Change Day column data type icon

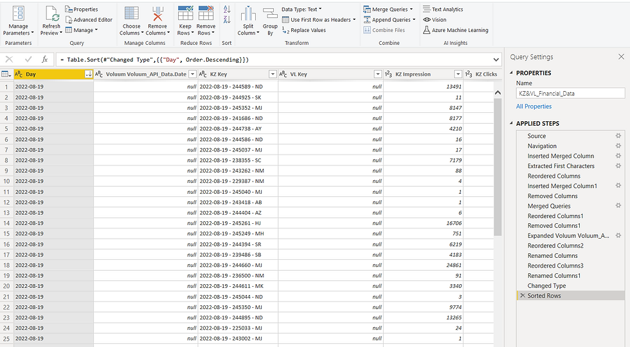point(19,74)
